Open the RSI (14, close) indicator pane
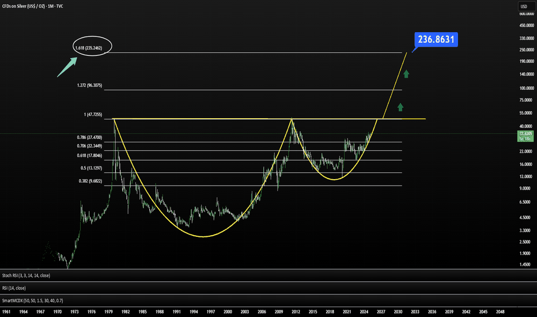The image size is (537, 317). click(14, 288)
